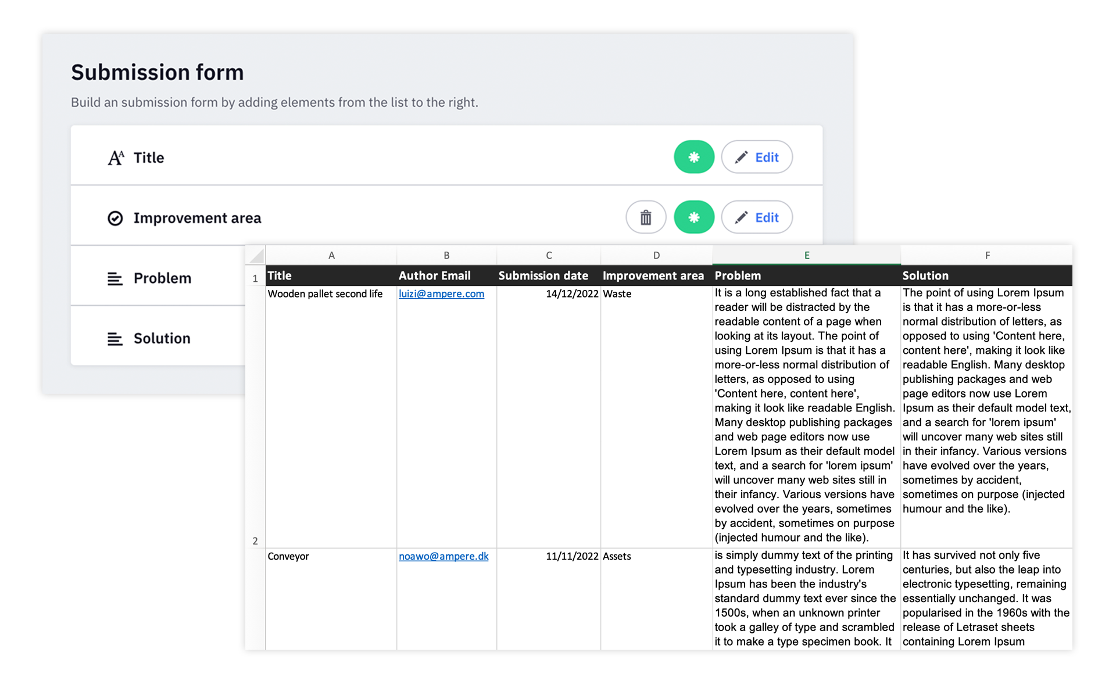Click the select-all corner of the spreadsheet
This screenshot has height=684, width=1116.
coord(256,255)
